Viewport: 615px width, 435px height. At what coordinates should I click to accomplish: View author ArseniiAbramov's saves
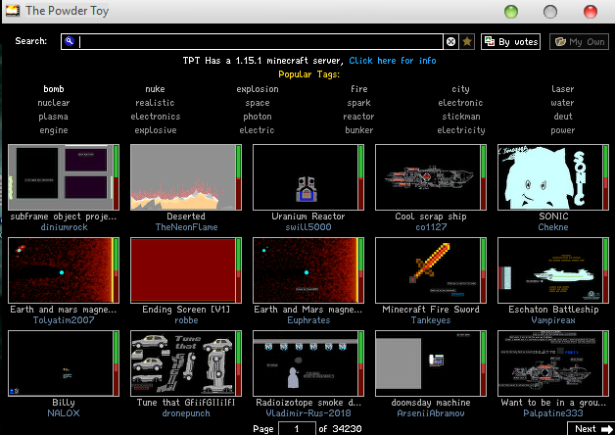(x=431, y=413)
